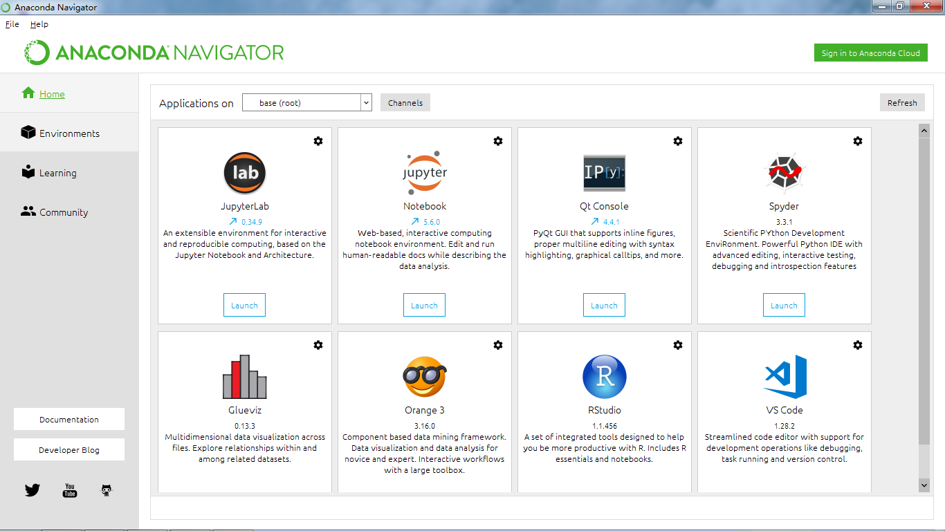The width and height of the screenshot is (945, 531).
Task: Open the GitHub icon link
Action: tap(106, 490)
